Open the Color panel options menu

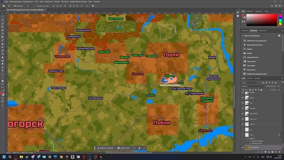pos(282,11)
